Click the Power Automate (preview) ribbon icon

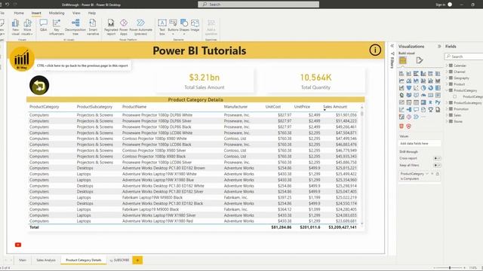tap(141, 27)
